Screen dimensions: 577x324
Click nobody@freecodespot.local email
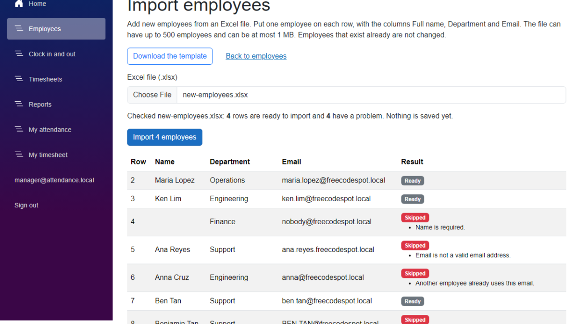pyautogui.click(x=326, y=222)
